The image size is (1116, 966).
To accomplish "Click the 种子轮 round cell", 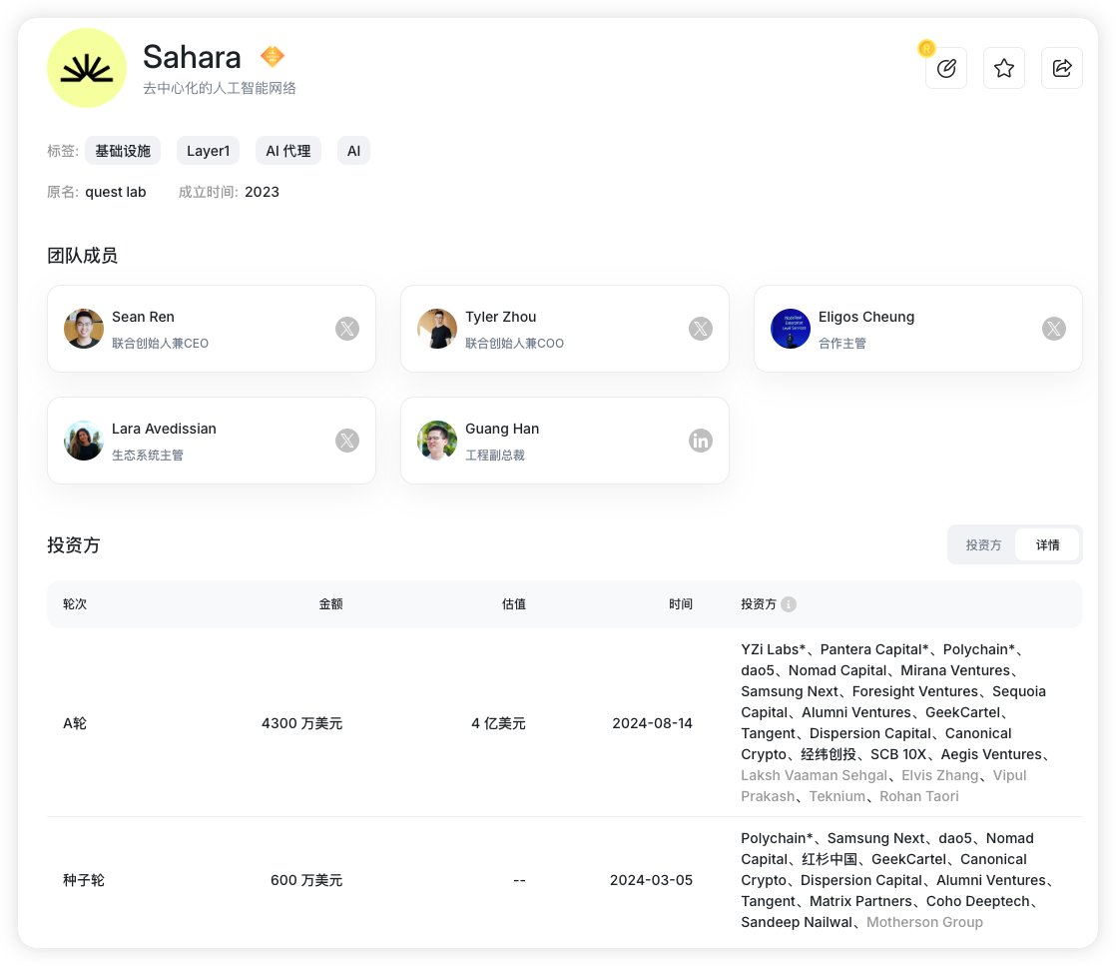I will (x=84, y=880).
